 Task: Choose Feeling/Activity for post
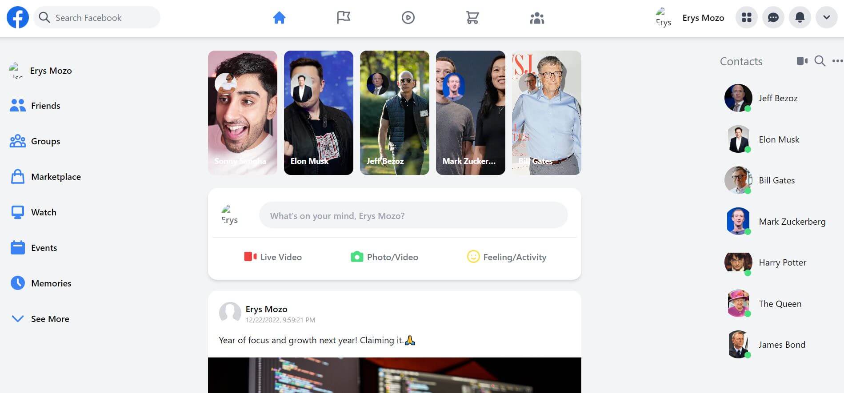click(507, 257)
